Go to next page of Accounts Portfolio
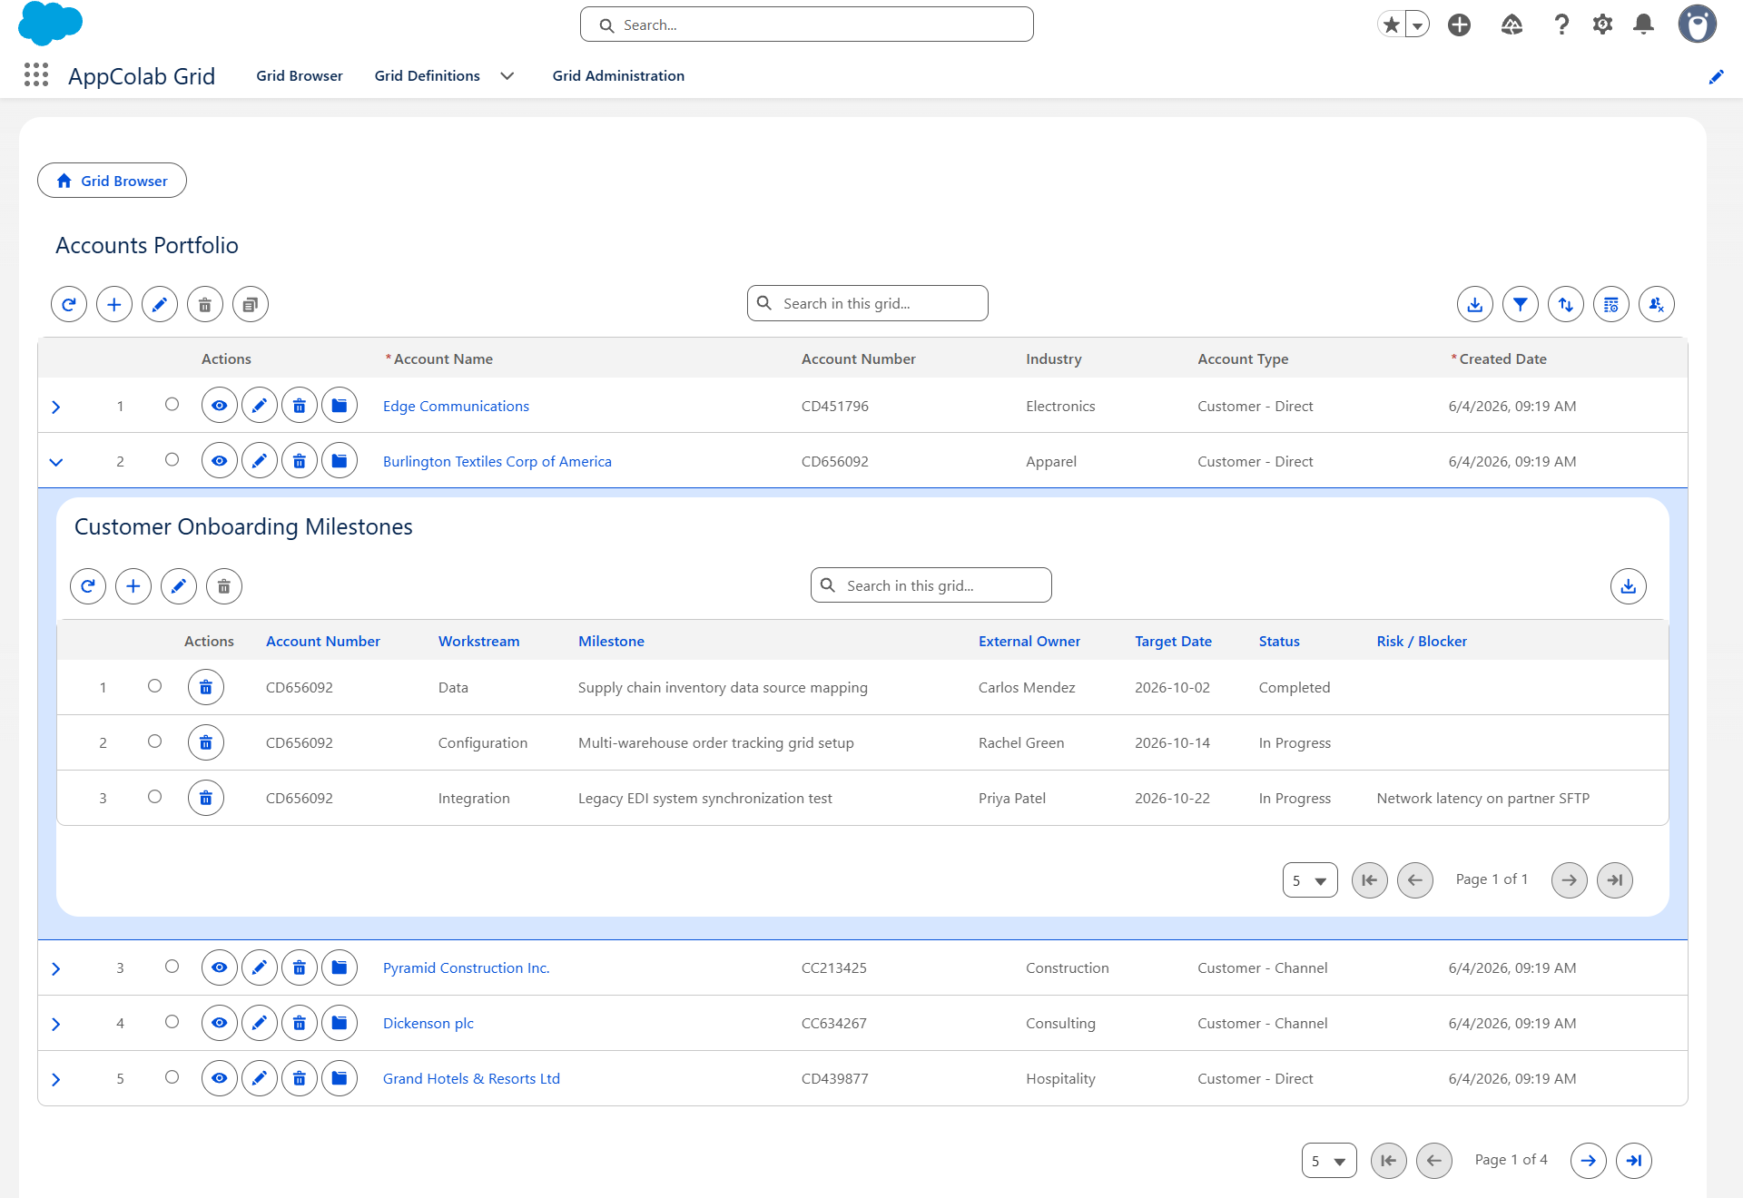The height and width of the screenshot is (1198, 1743). point(1589,1161)
